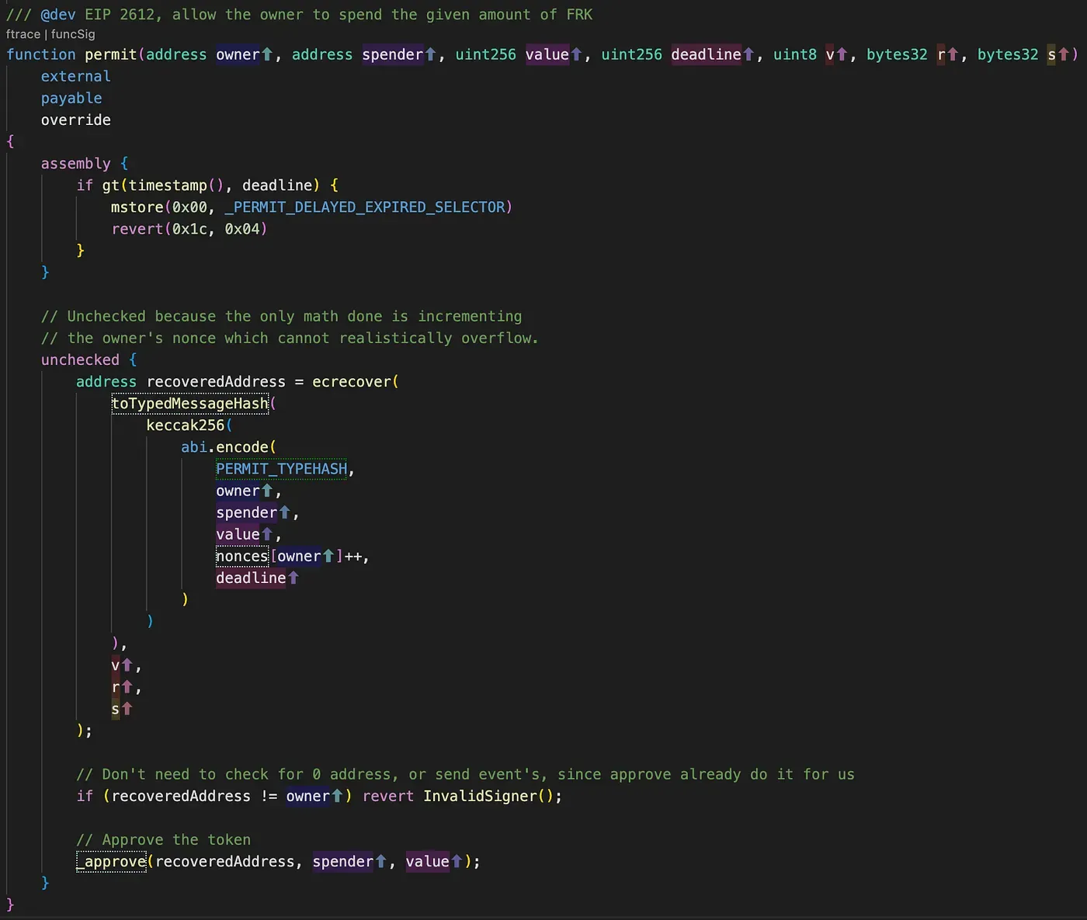Click the "ftrace" code lens link

point(23,34)
